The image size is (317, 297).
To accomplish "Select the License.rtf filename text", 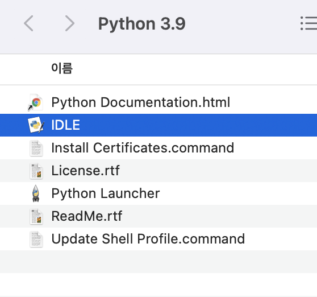I will point(86,171).
